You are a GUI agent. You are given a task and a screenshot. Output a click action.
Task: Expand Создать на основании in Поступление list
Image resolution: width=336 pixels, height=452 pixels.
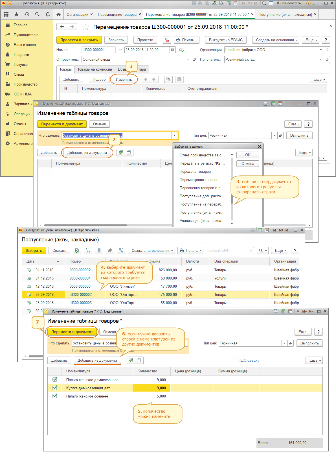(x=151, y=251)
